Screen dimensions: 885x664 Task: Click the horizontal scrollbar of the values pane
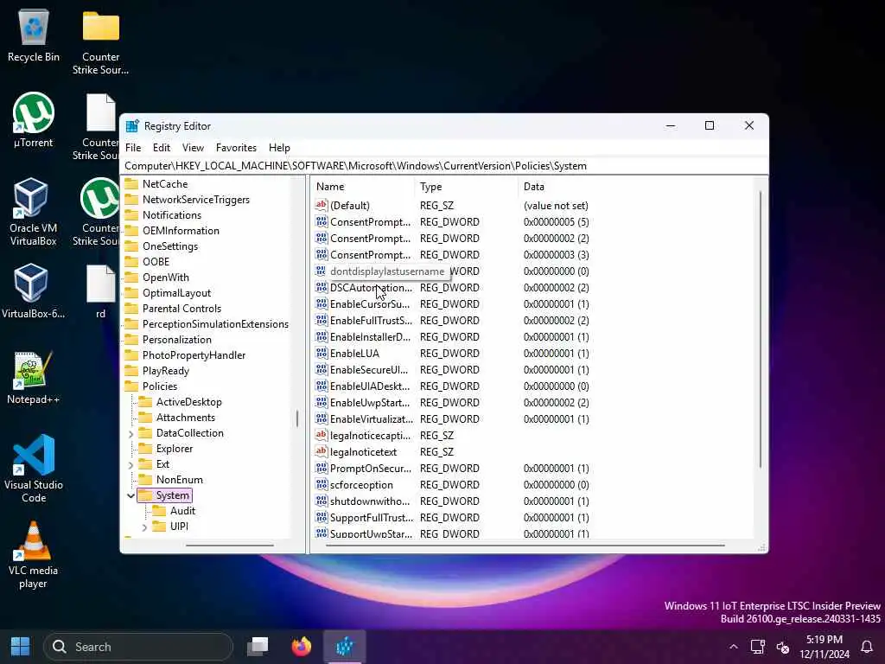525,546
